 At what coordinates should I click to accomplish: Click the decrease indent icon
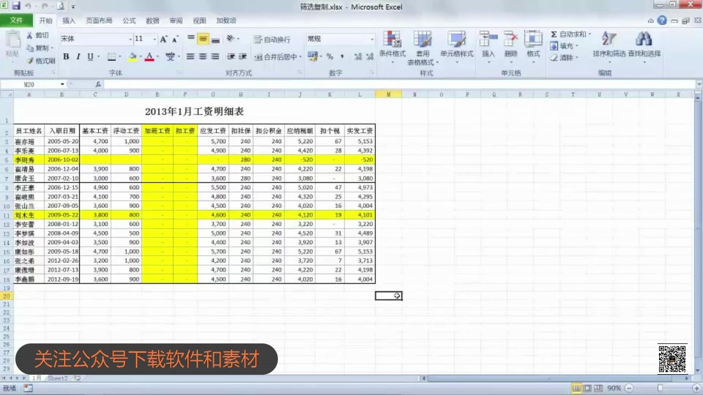231,57
